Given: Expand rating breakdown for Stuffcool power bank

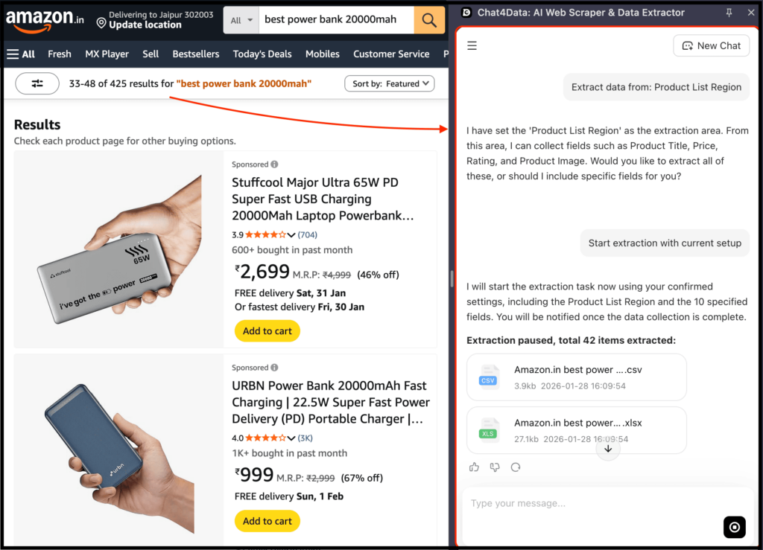Looking at the screenshot, I should (x=291, y=235).
